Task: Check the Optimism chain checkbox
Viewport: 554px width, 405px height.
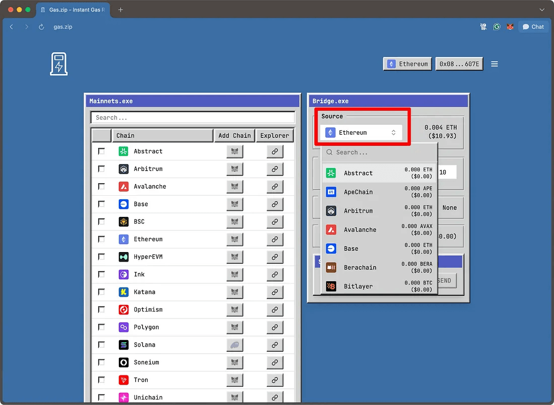Action: point(101,309)
